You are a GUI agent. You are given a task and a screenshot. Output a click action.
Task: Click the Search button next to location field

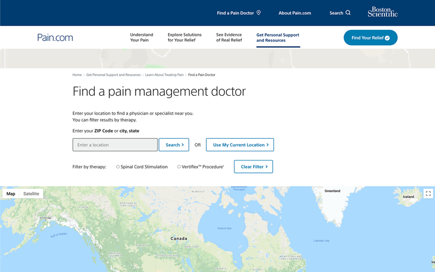coord(174,145)
